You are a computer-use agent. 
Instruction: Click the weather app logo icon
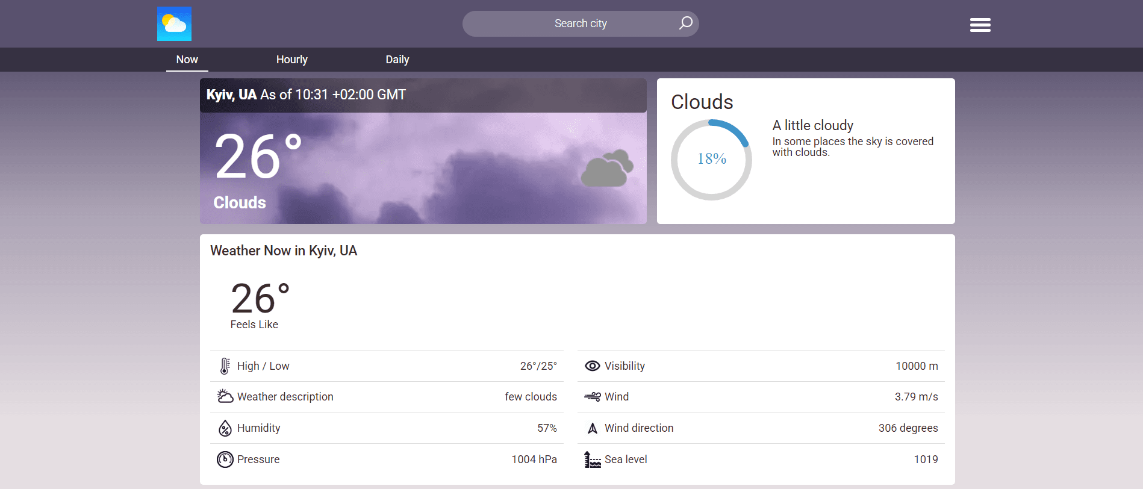click(x=174, y=24)
